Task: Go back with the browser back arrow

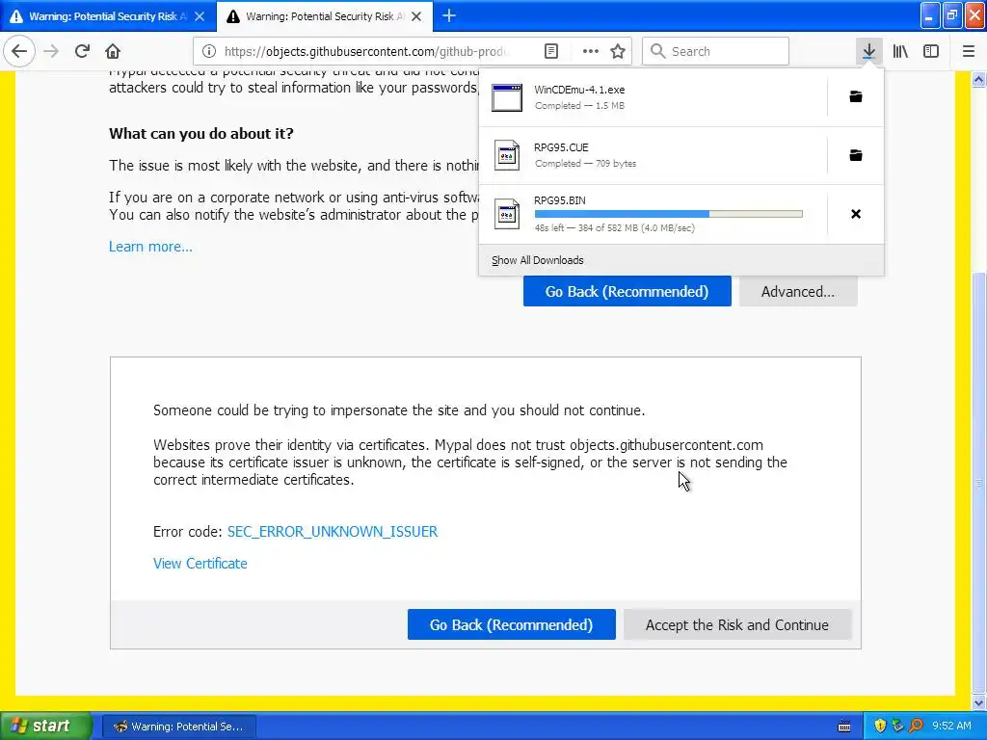Action: coord(19,51)
